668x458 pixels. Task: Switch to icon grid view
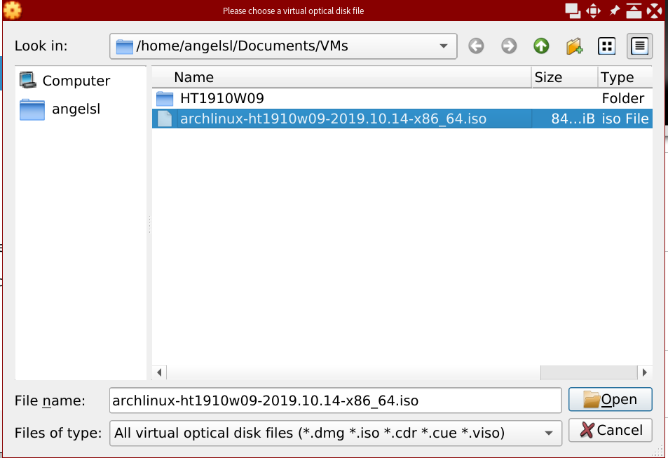607,46
